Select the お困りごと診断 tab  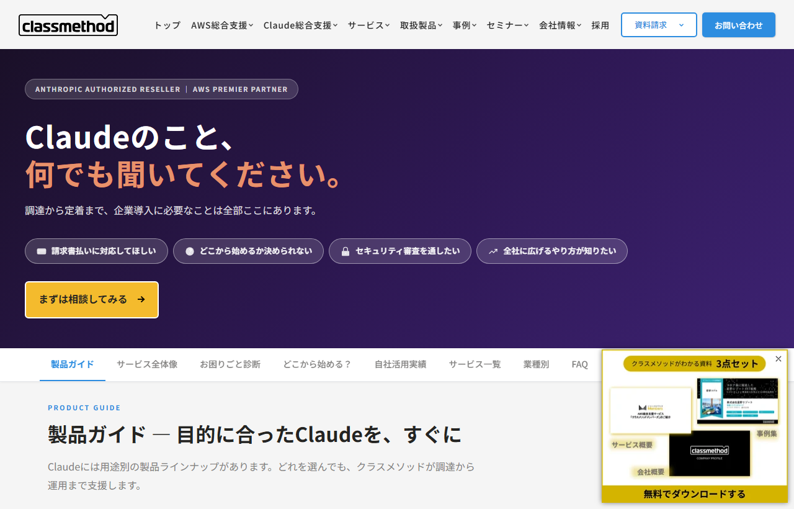tap(230, 364)
